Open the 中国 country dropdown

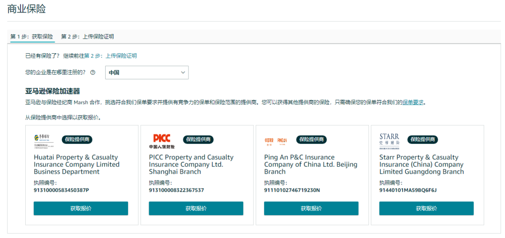[x=147, y=73]
